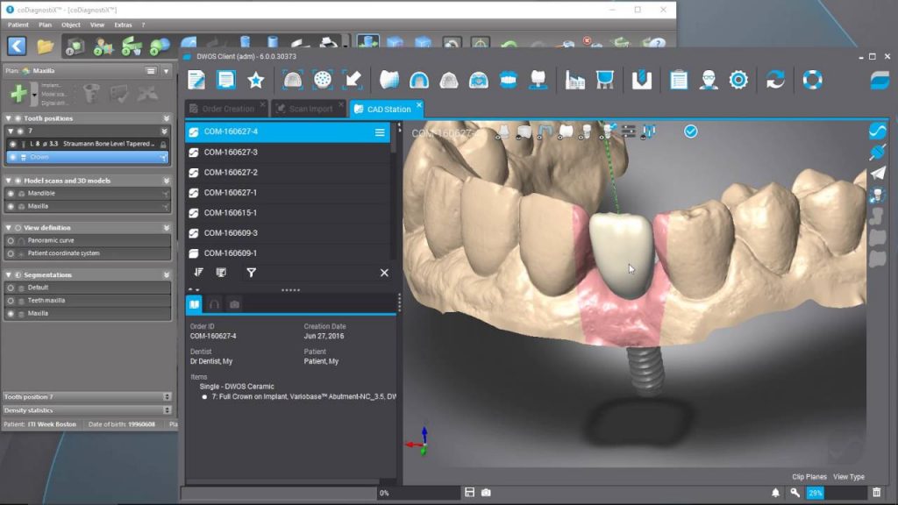898x505 pixels.
Task: Click the View Type button
Action: pyautogui.click(x=848, y=477)
